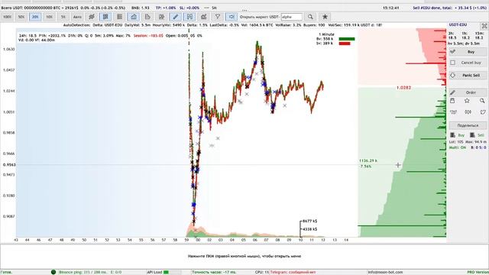Image resolution: width=489 pixels, height=275 pixels.
Task: Click the Lot: 105 value
Action: 457,142
